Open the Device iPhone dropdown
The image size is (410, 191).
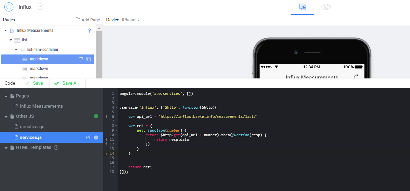tap(131, 20)
